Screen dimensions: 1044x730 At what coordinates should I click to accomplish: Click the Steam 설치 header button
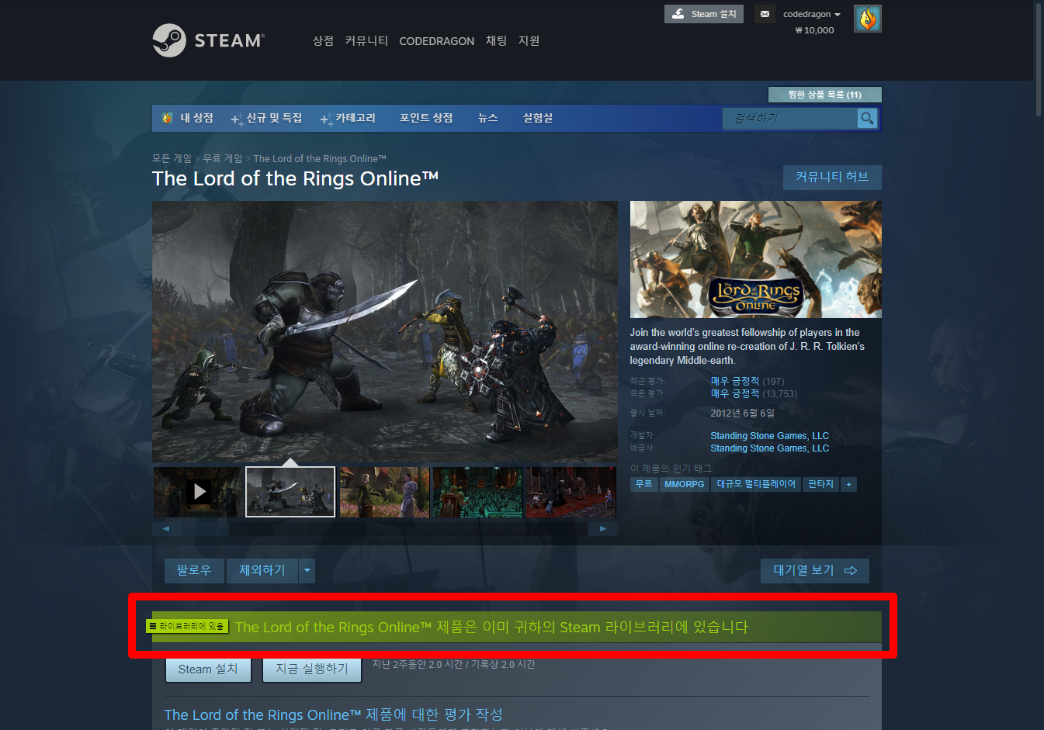click(x=704, y=14)
